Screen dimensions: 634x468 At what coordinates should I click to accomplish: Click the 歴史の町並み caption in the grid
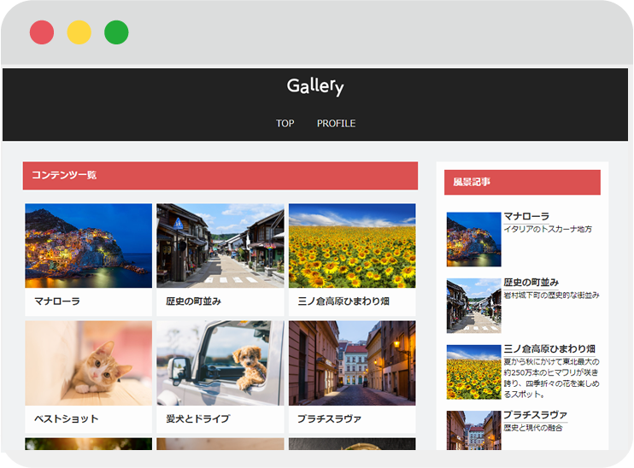coord(194,301)
